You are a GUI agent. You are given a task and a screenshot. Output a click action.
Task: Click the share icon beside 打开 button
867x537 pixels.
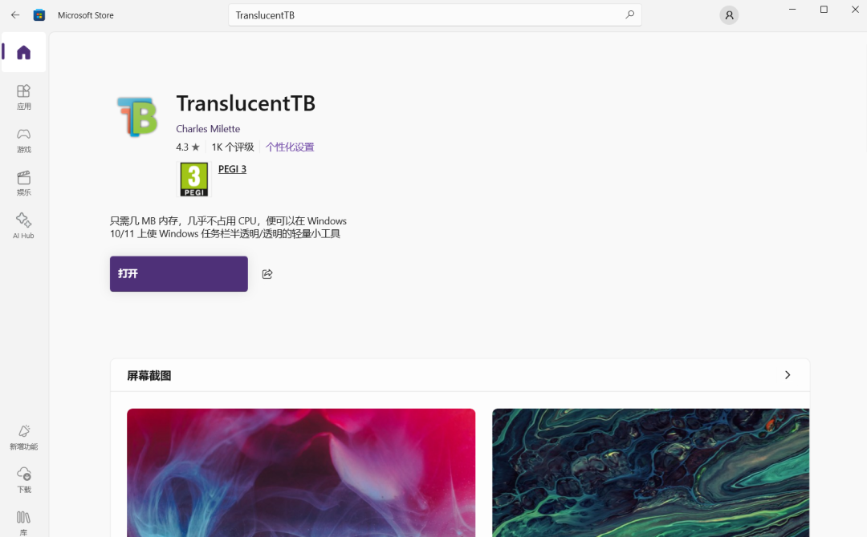coord(267,274)
